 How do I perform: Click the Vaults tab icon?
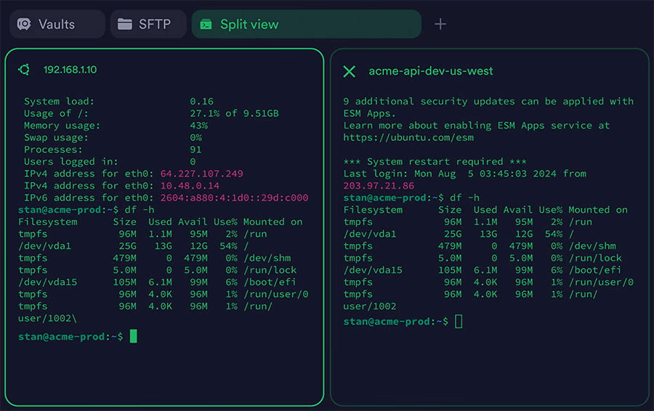click(x=24, y=24)
